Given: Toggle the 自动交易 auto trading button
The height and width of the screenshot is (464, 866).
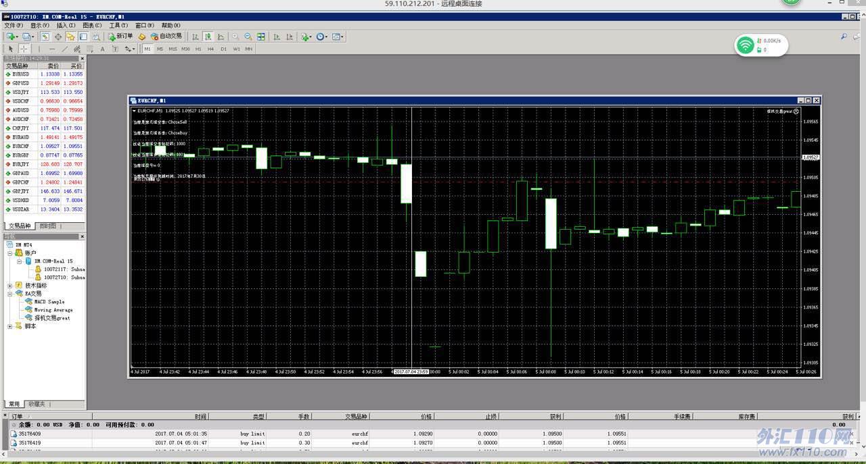Looking at the screenshot, I should tap(166, 36).
